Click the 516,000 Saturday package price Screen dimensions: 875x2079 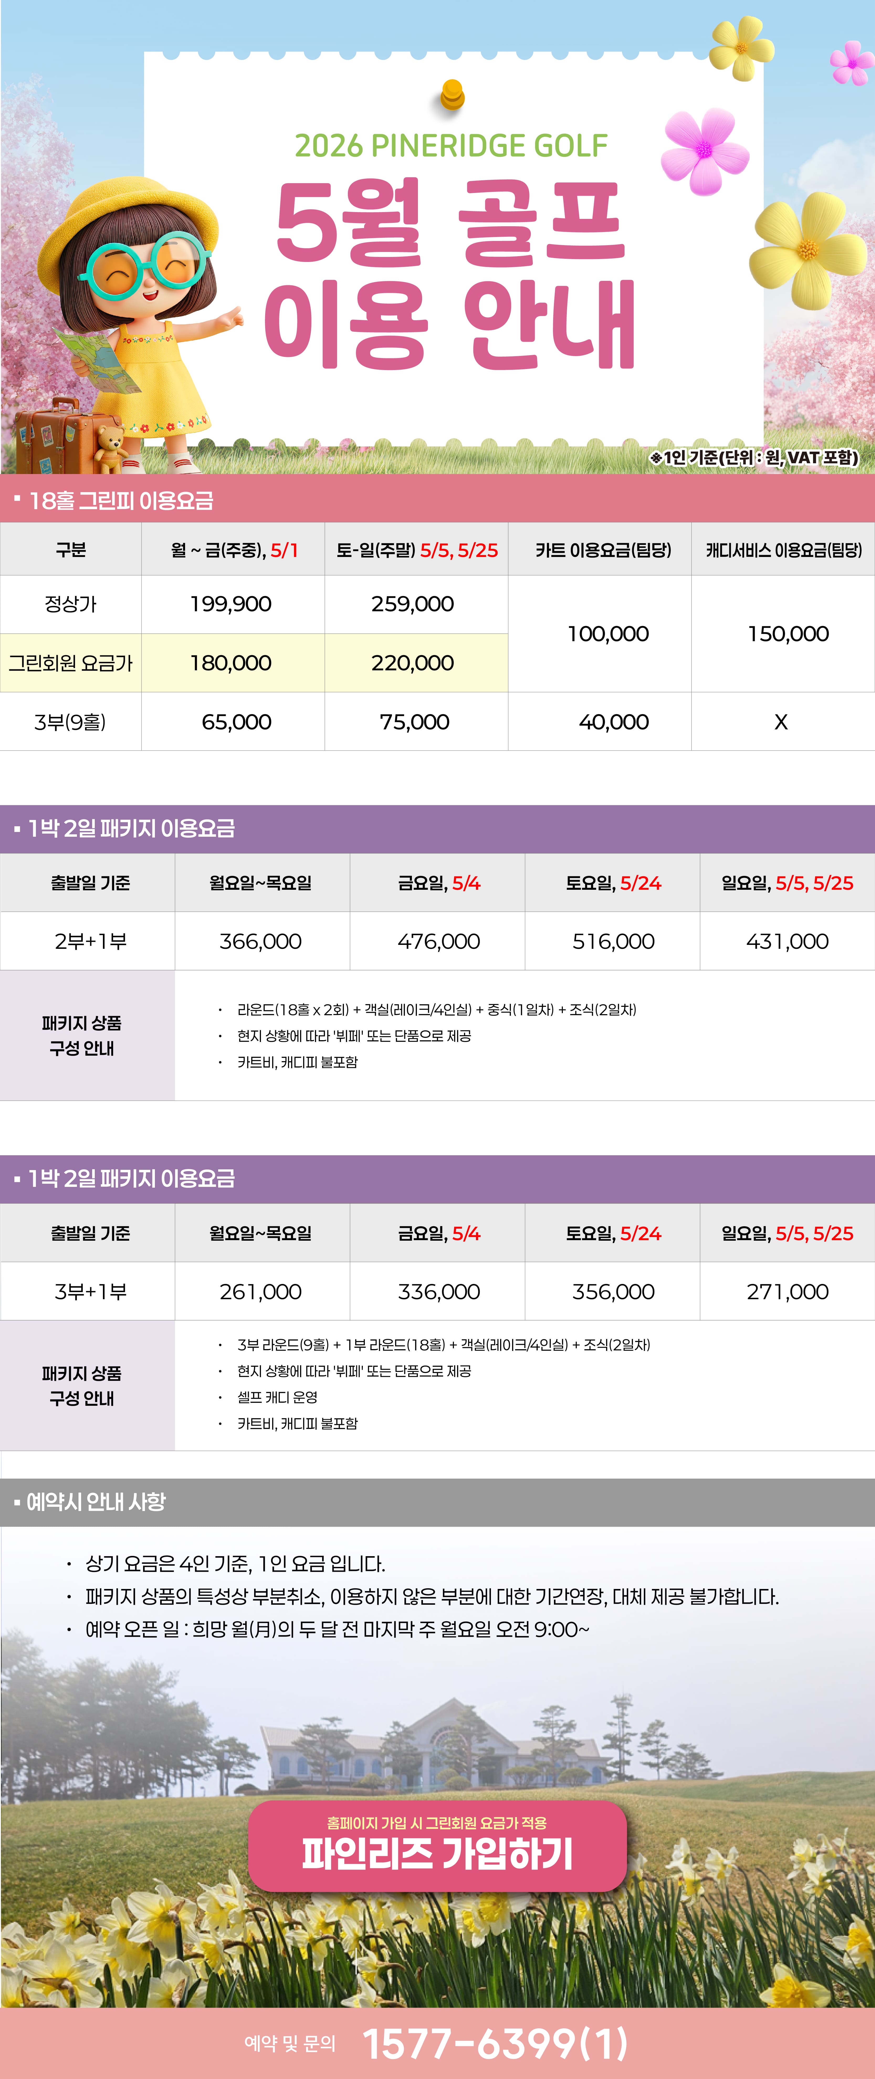(613, 941)
